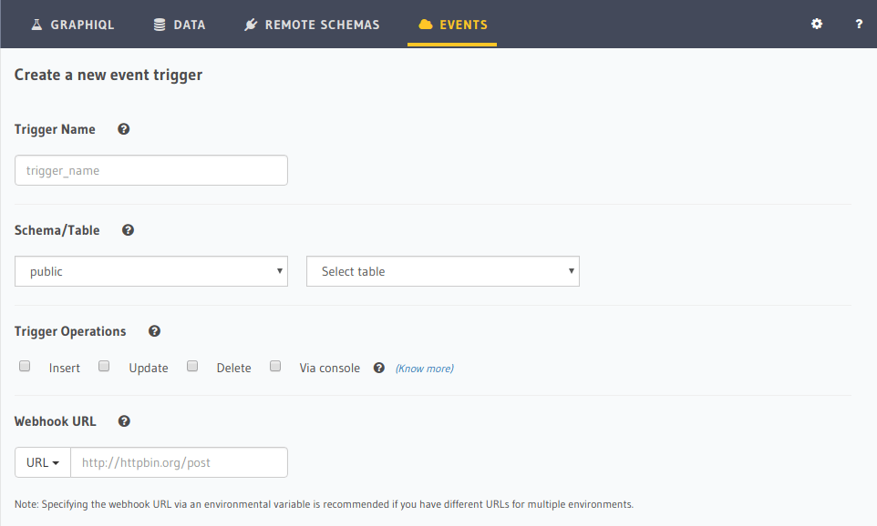This screenshot has width=877, height=526.
Task: Select the Events tab
Action: tap(453, 25)
